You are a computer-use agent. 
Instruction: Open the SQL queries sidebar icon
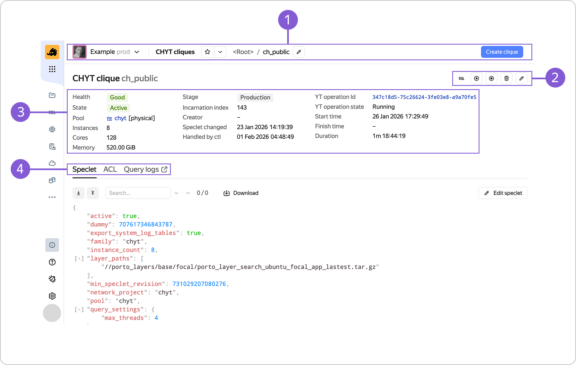coord(52,112)
